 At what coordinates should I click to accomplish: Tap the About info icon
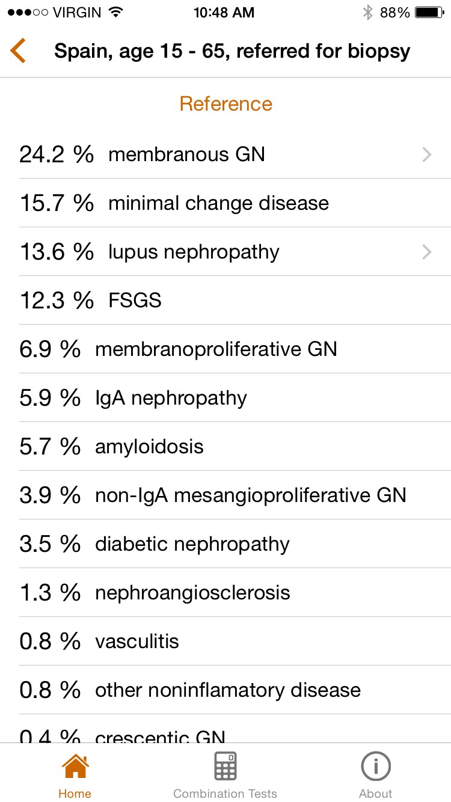pos(376,767)
